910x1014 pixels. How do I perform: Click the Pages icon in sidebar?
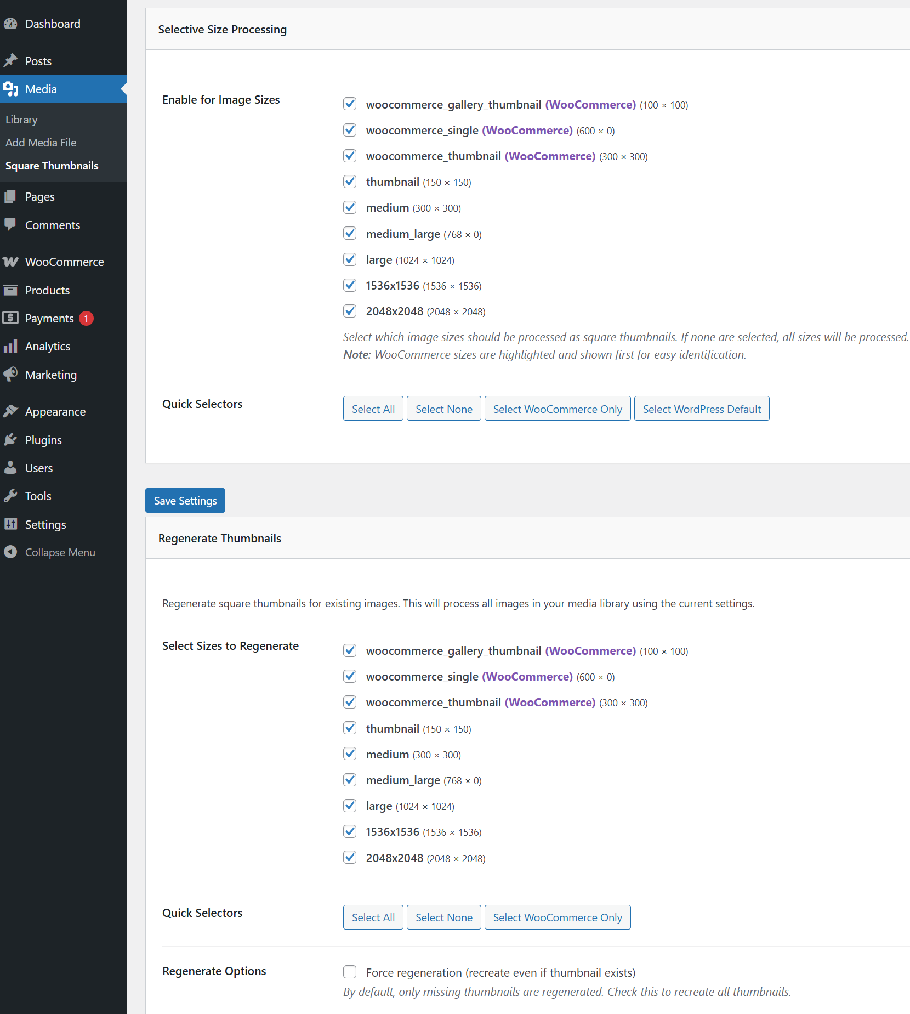point(10,196)
